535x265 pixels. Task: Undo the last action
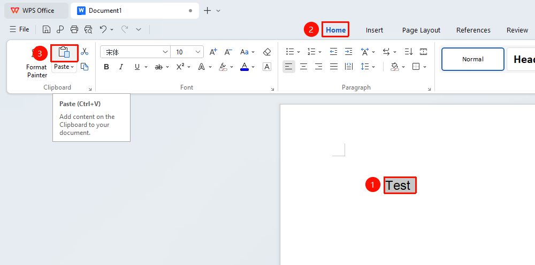(103, 30)
